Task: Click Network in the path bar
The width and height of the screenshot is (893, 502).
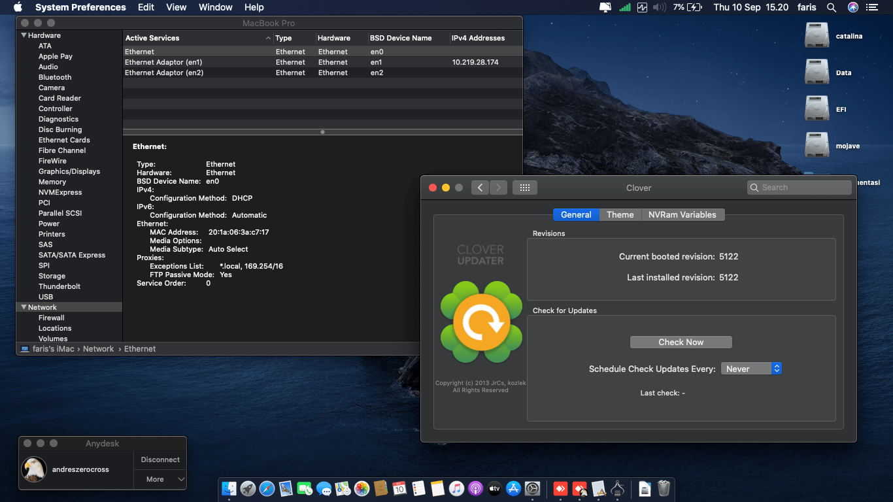Action: click(x=99, y=349)
